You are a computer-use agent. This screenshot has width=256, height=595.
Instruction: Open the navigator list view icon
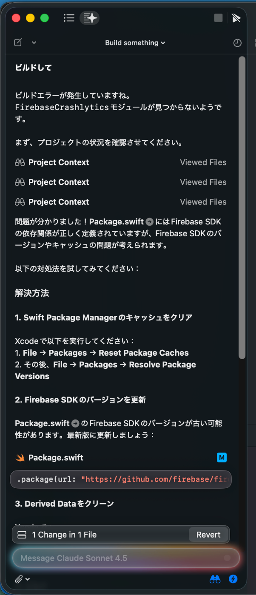69,18
